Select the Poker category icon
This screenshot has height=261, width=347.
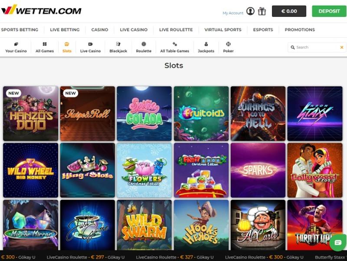[228, 44]
